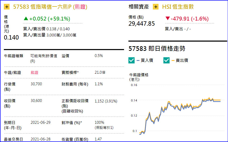The width and height of the screenshot is (228, 142).
Task: Click the 0.16 y-axis label on chart
Action: point(134,85)
